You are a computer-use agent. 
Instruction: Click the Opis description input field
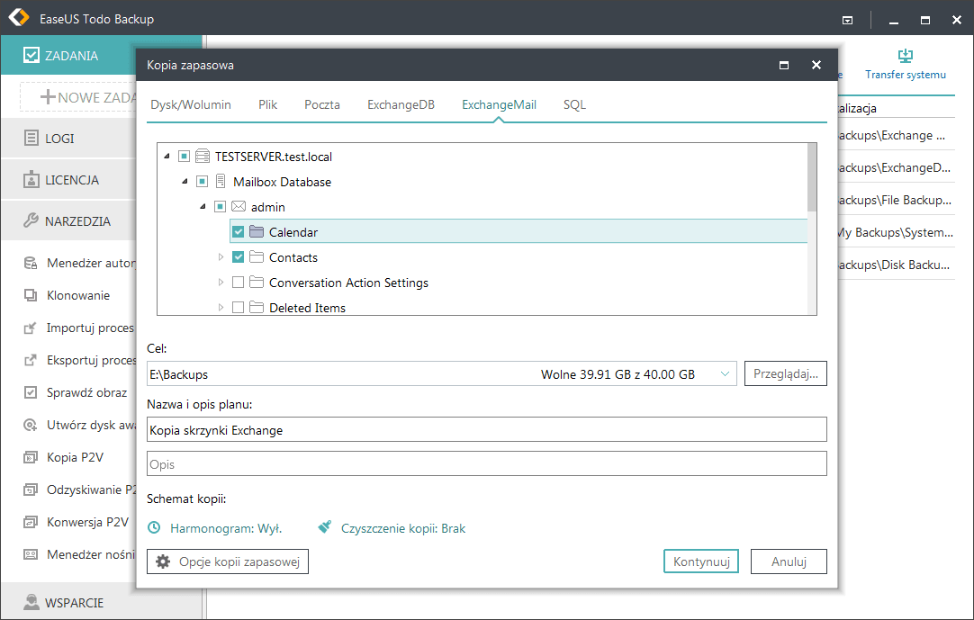(486, 464)
